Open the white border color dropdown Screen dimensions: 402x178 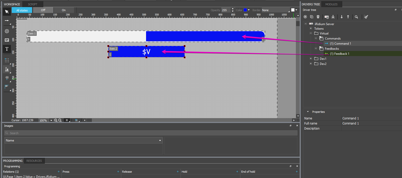[x=296, y=10]
